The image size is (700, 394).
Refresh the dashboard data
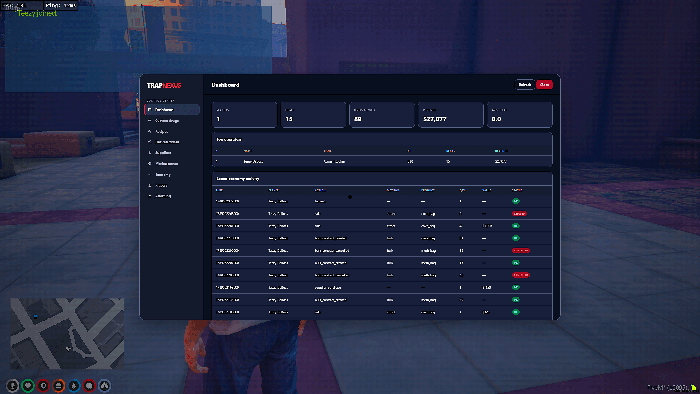point(524,85)
